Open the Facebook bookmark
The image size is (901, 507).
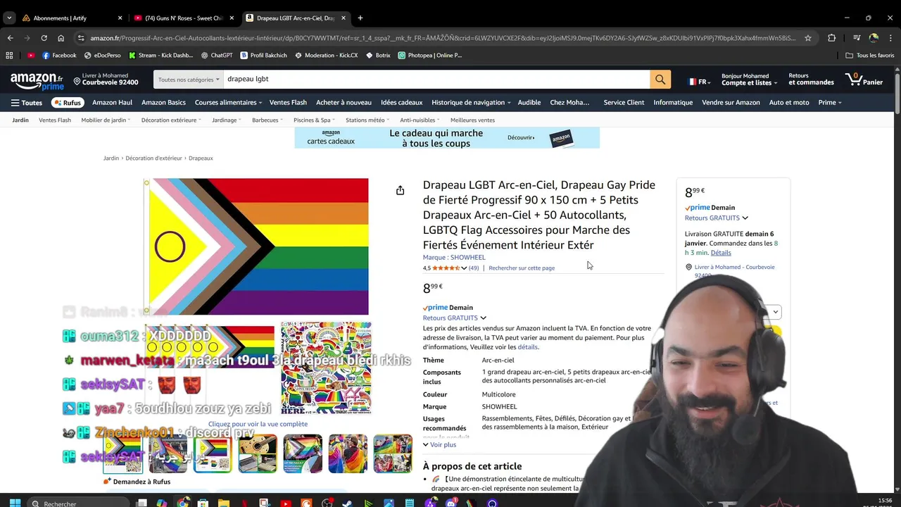pyautogui.click(x=59, y=55)
